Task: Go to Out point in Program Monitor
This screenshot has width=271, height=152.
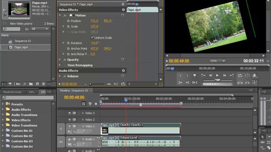Action: click(187, 83)
